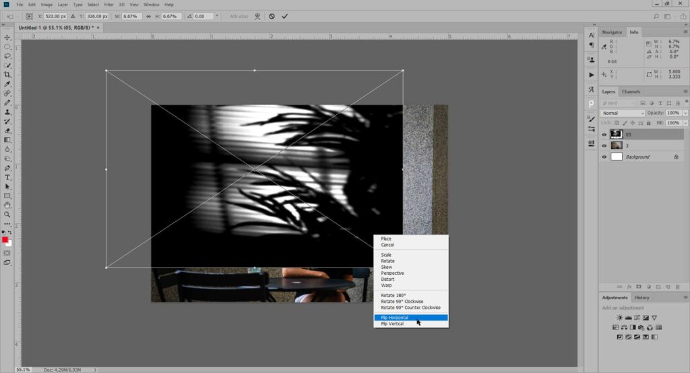Choose Flip Vertical from the context menu
The width and height of the screenshot is (690, 373).
(394, 324)
